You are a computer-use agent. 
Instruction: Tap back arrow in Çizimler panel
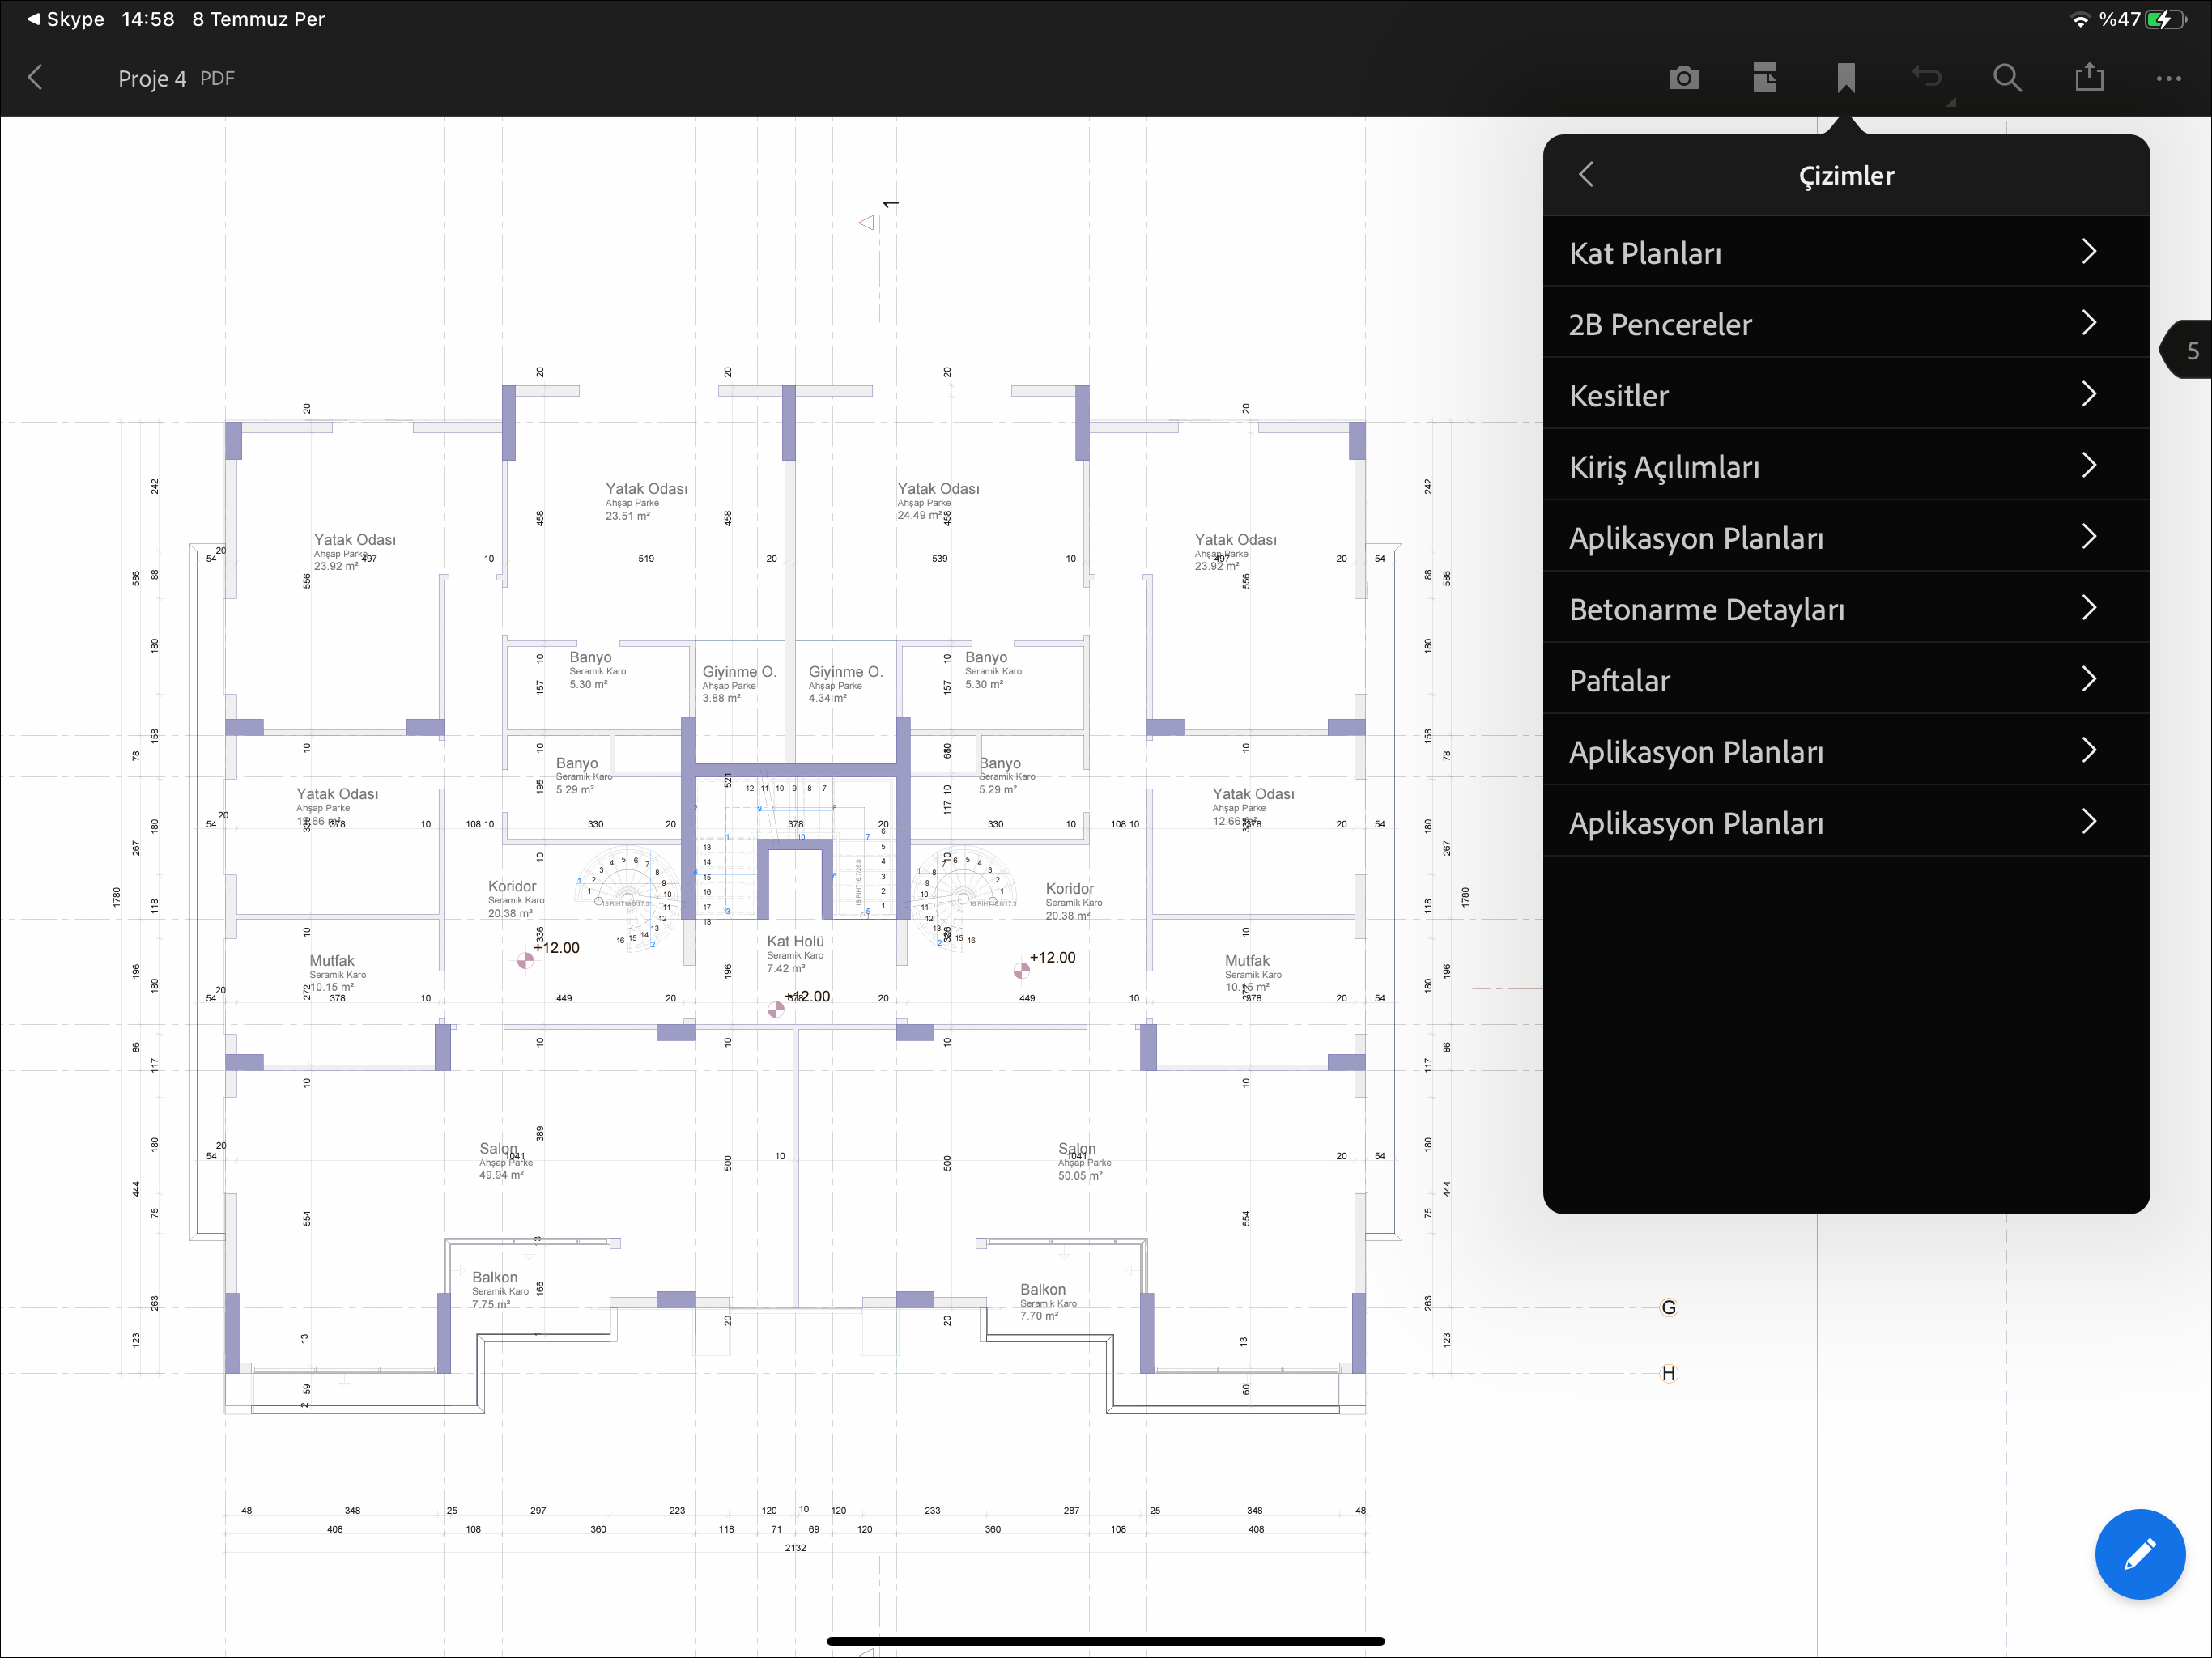point(1586,175)
